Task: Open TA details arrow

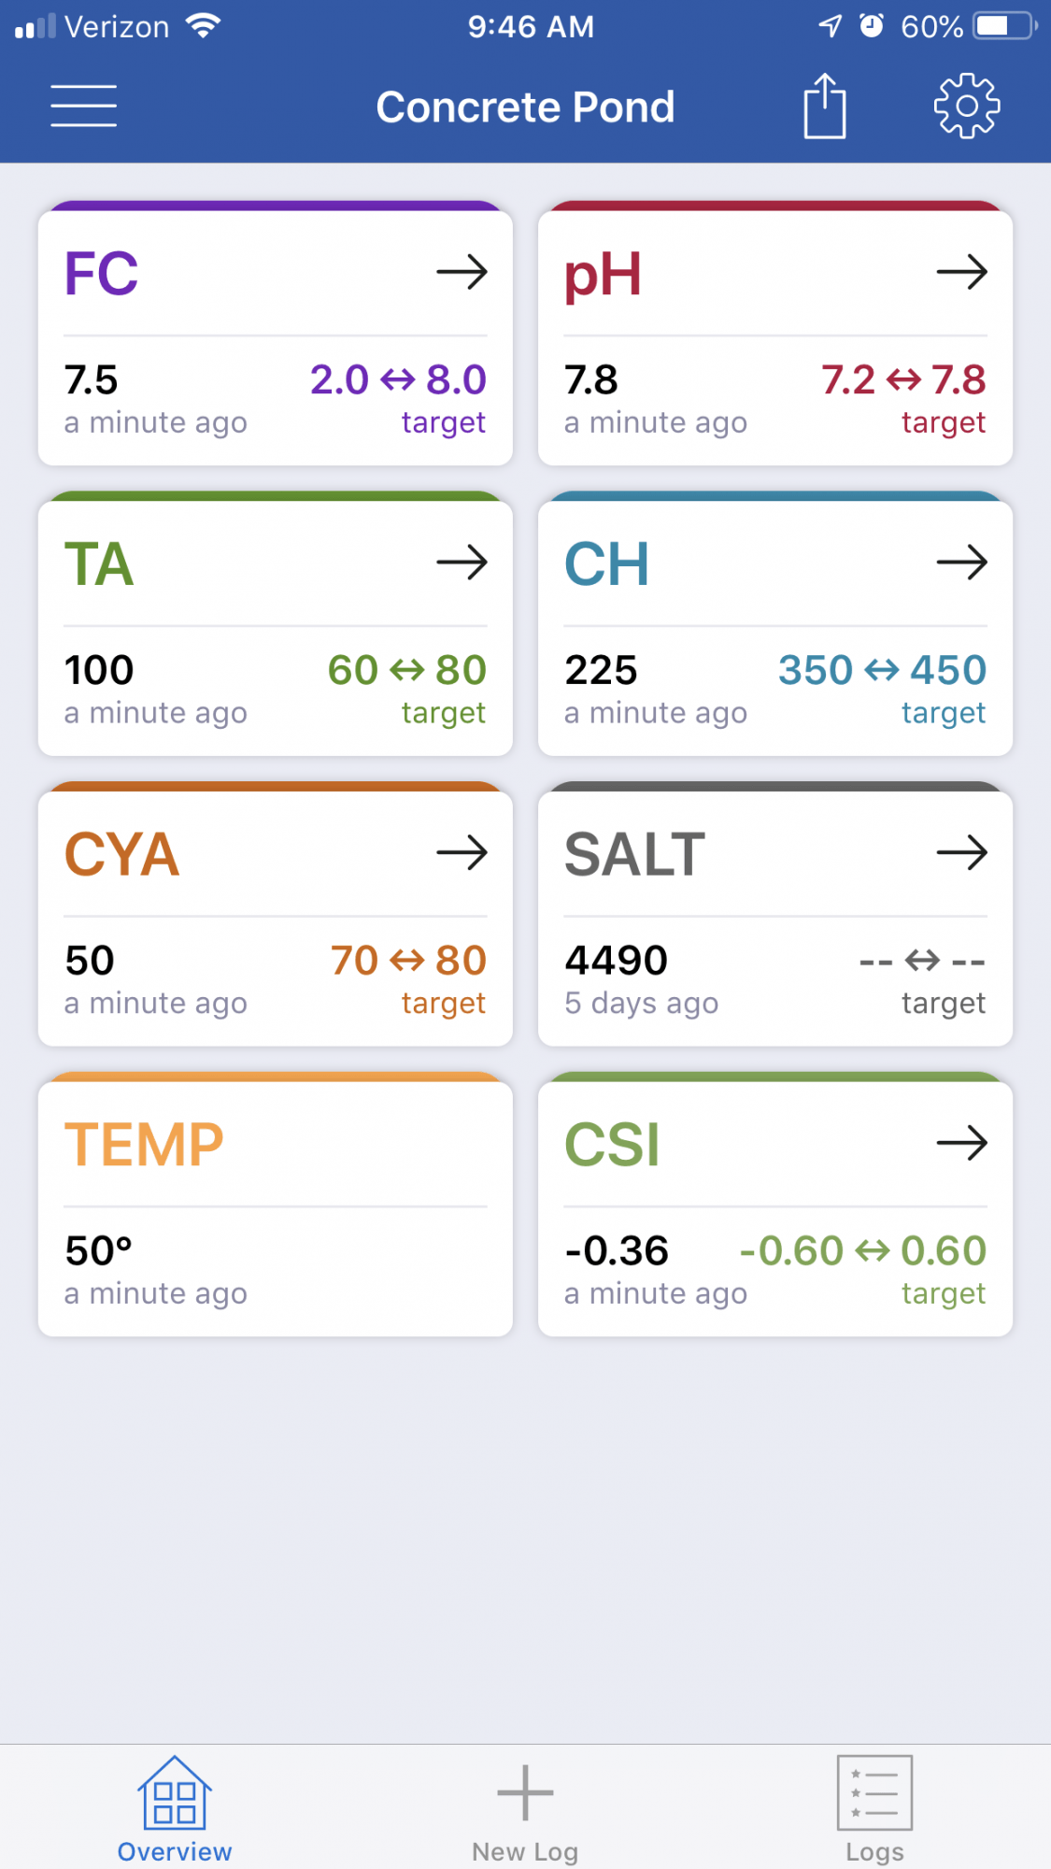Action: [x=462, y=563]
